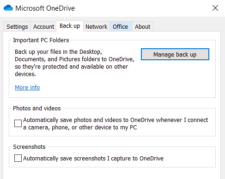Show the About tab
Viewport: 225px width, 179px height.
pos(142,26)
